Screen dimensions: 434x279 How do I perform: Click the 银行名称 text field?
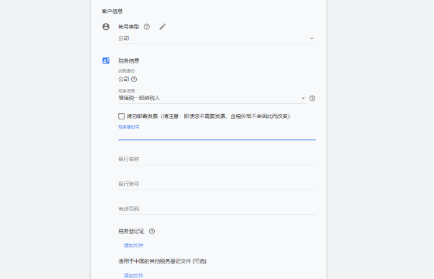point(216,159)
